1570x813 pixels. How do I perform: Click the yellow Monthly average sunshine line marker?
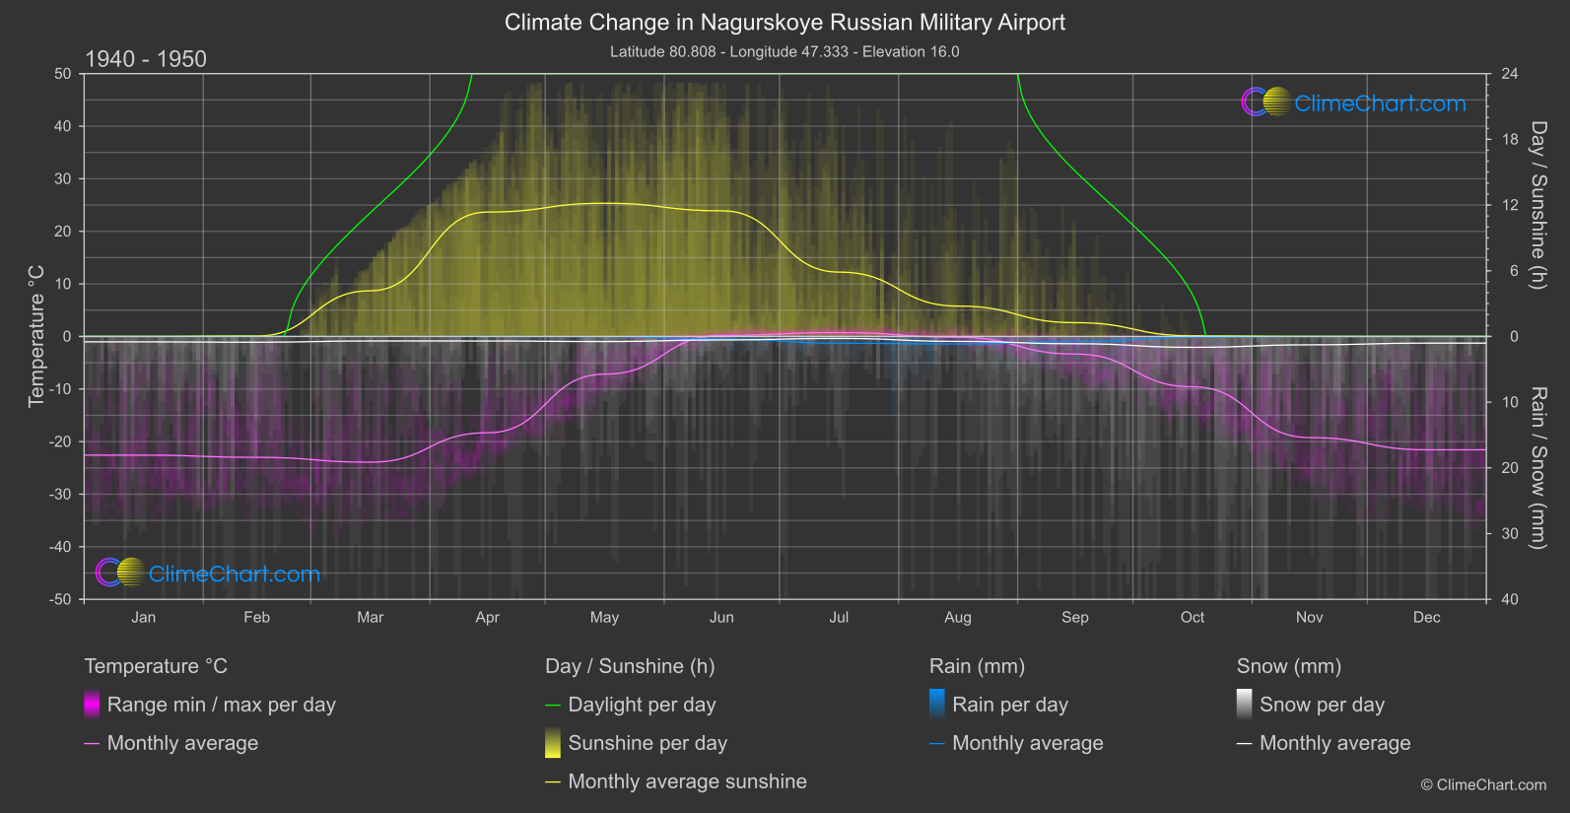(553, 781)
